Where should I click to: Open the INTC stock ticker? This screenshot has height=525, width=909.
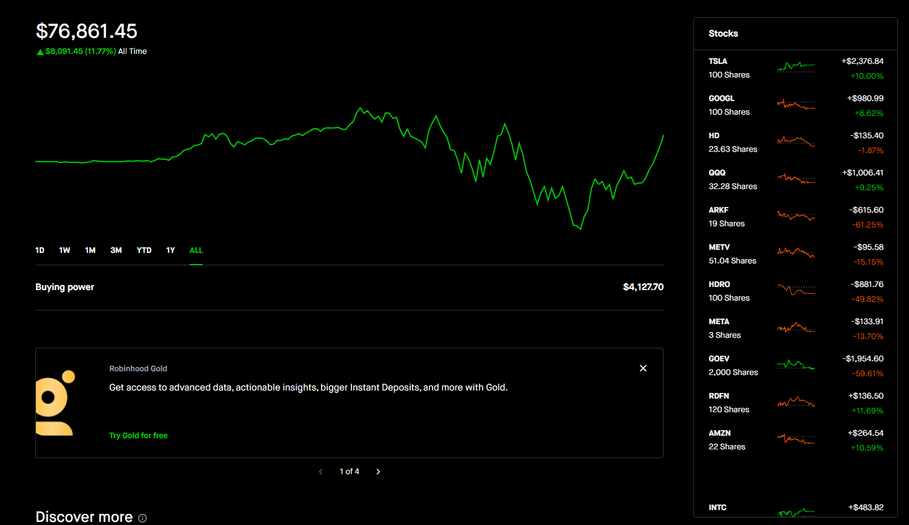tap(718, 508)
